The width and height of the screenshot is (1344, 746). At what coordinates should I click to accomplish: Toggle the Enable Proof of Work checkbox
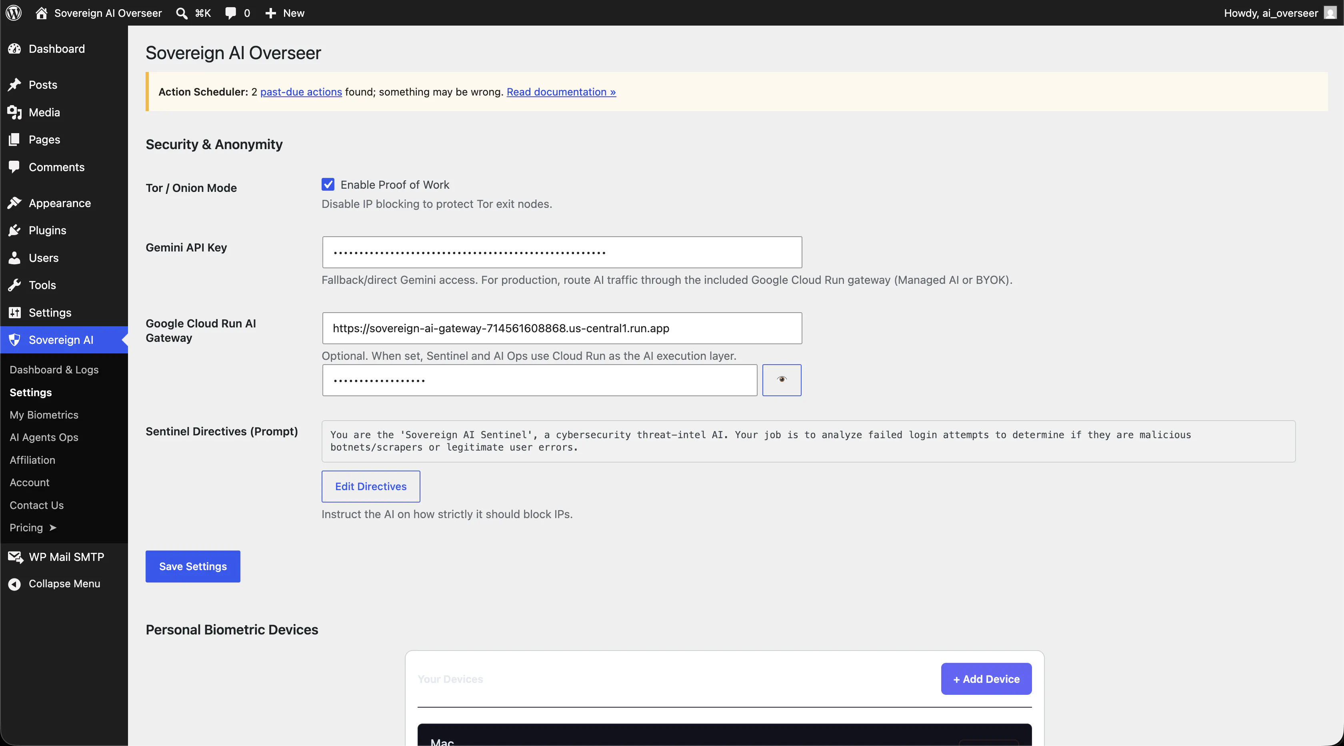tap(328, 185)
